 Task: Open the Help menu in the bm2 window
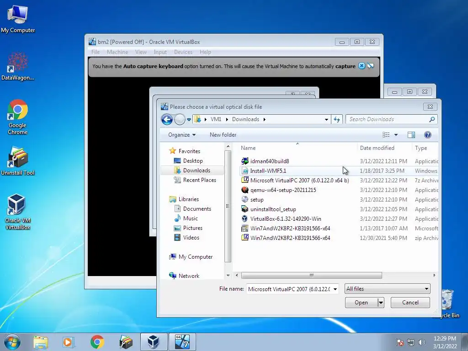[x=205, y=52]
